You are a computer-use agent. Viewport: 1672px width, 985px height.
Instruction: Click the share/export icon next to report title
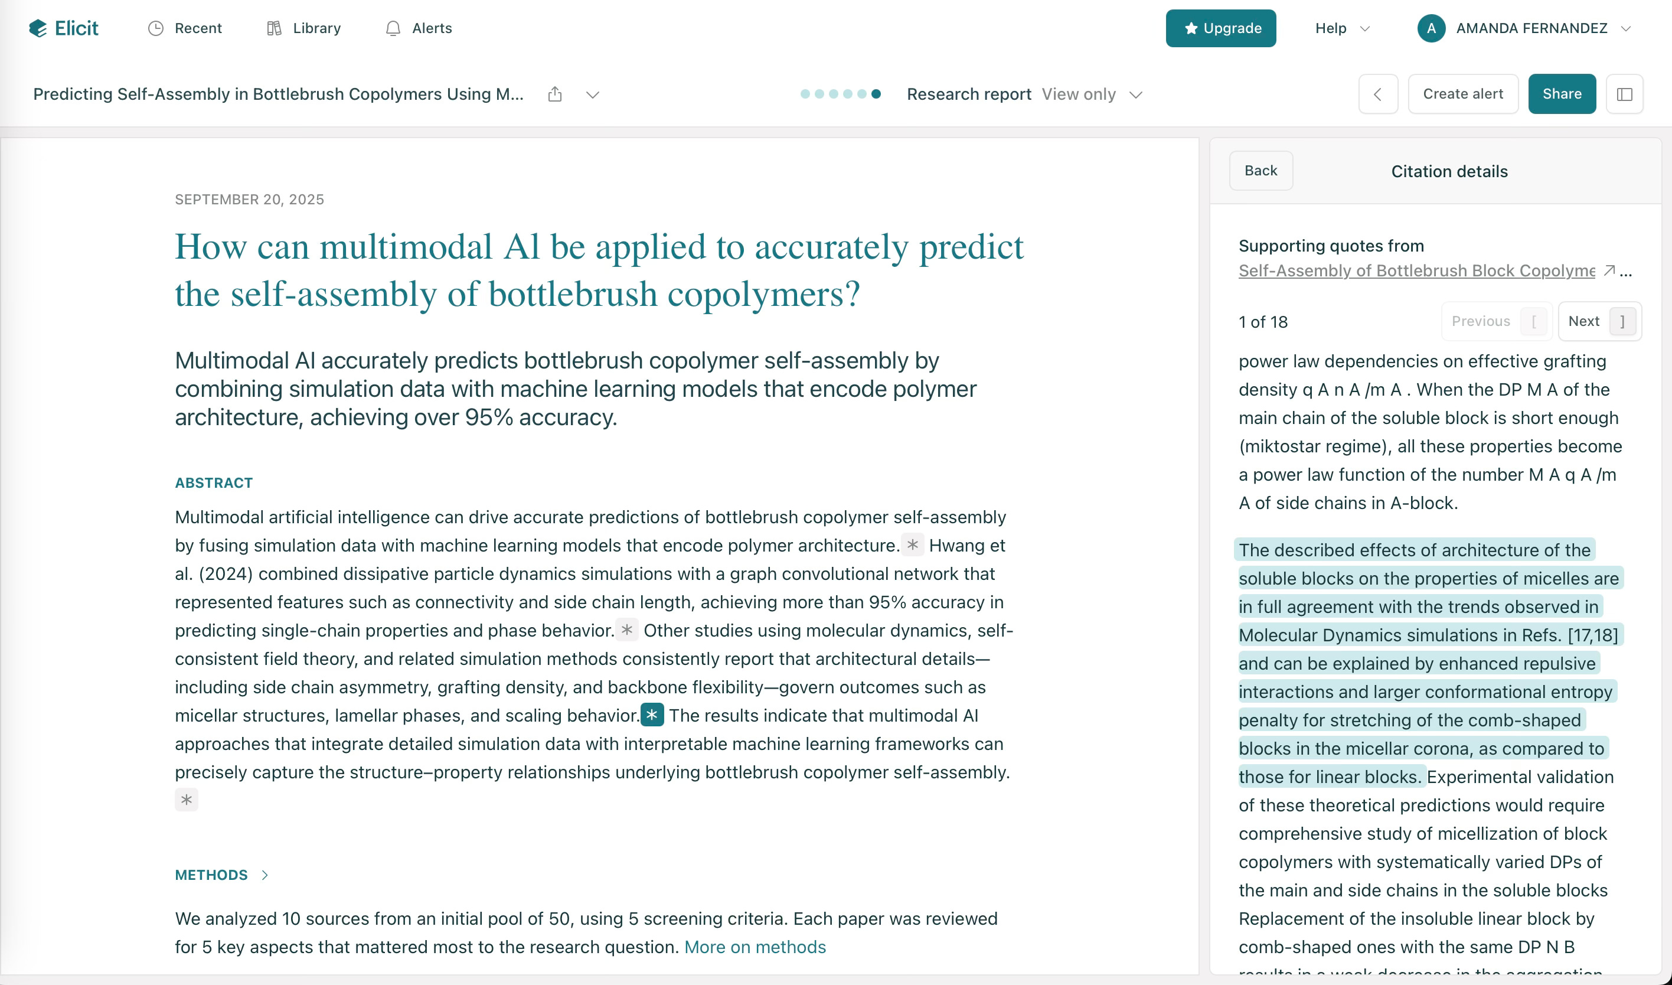click(555, 94)
